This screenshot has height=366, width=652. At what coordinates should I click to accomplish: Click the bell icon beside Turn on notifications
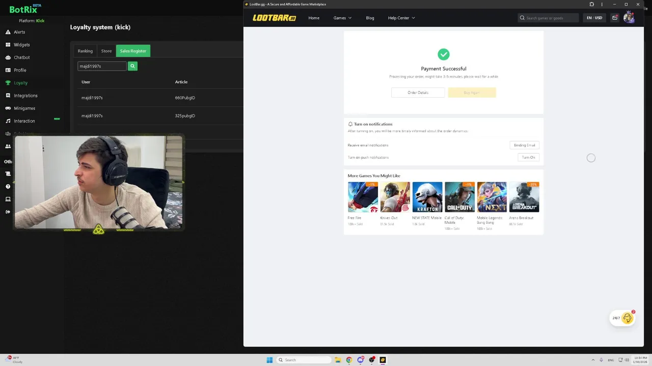coord(350,124)
